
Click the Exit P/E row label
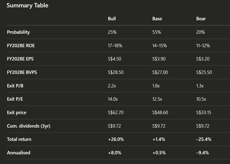click(x=15, y=99)
